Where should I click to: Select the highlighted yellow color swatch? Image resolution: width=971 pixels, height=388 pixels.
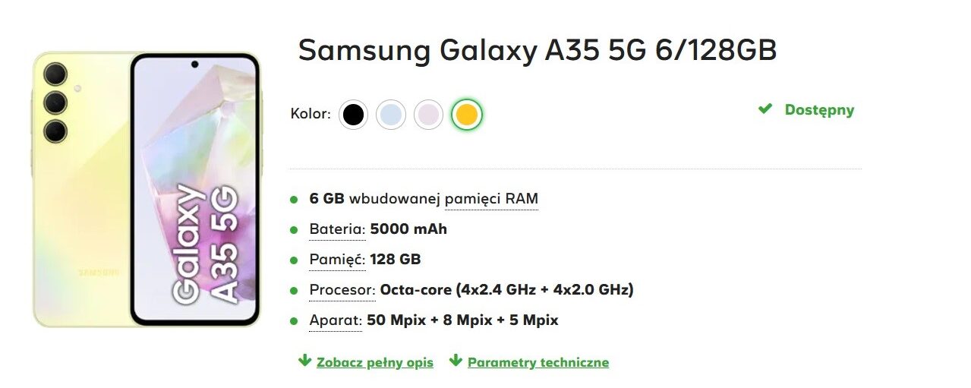coord(467,115)
